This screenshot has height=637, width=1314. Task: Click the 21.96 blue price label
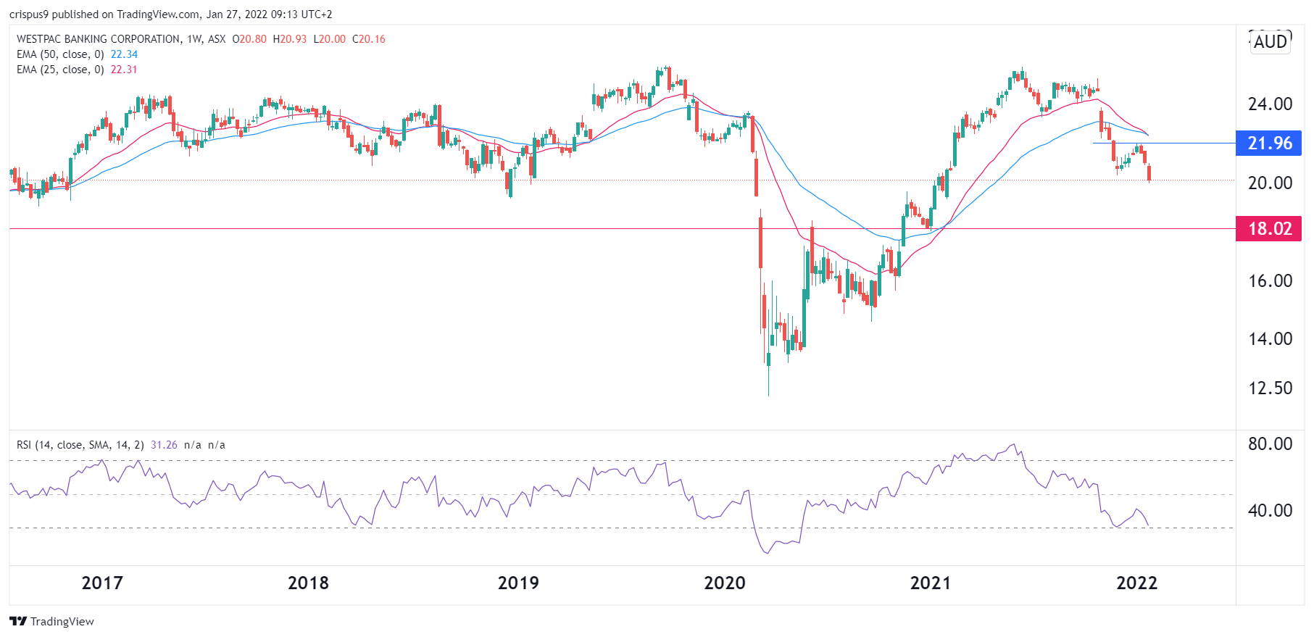pyautogui.click(x=1269, y=143)
